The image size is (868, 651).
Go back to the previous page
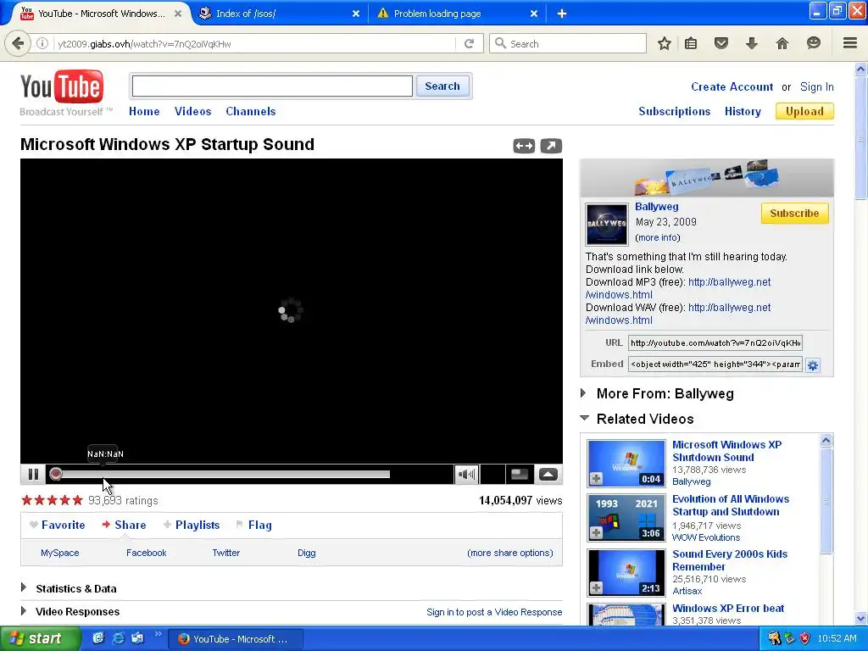point(18,43)
